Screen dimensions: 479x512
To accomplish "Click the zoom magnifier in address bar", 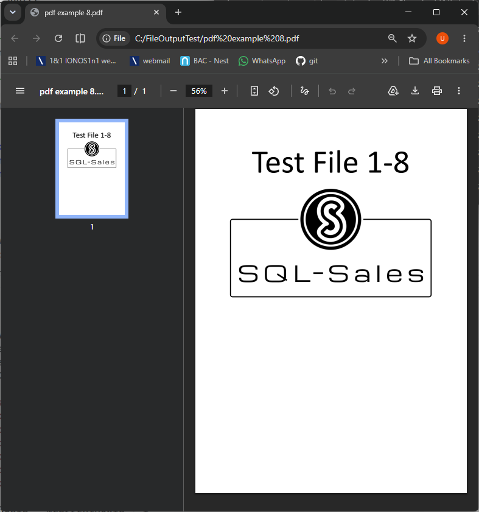I will click(392, 38).
